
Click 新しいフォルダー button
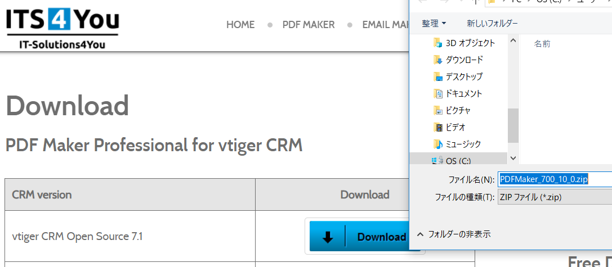pos(492,24)
